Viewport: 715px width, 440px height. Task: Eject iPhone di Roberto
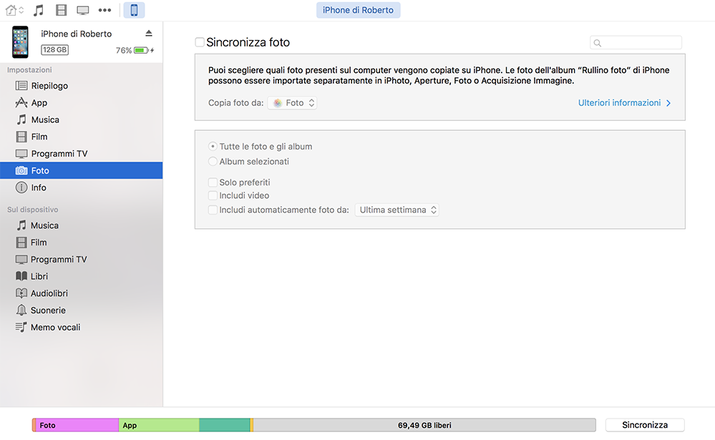pyautogui.click(x=149, y=34)
